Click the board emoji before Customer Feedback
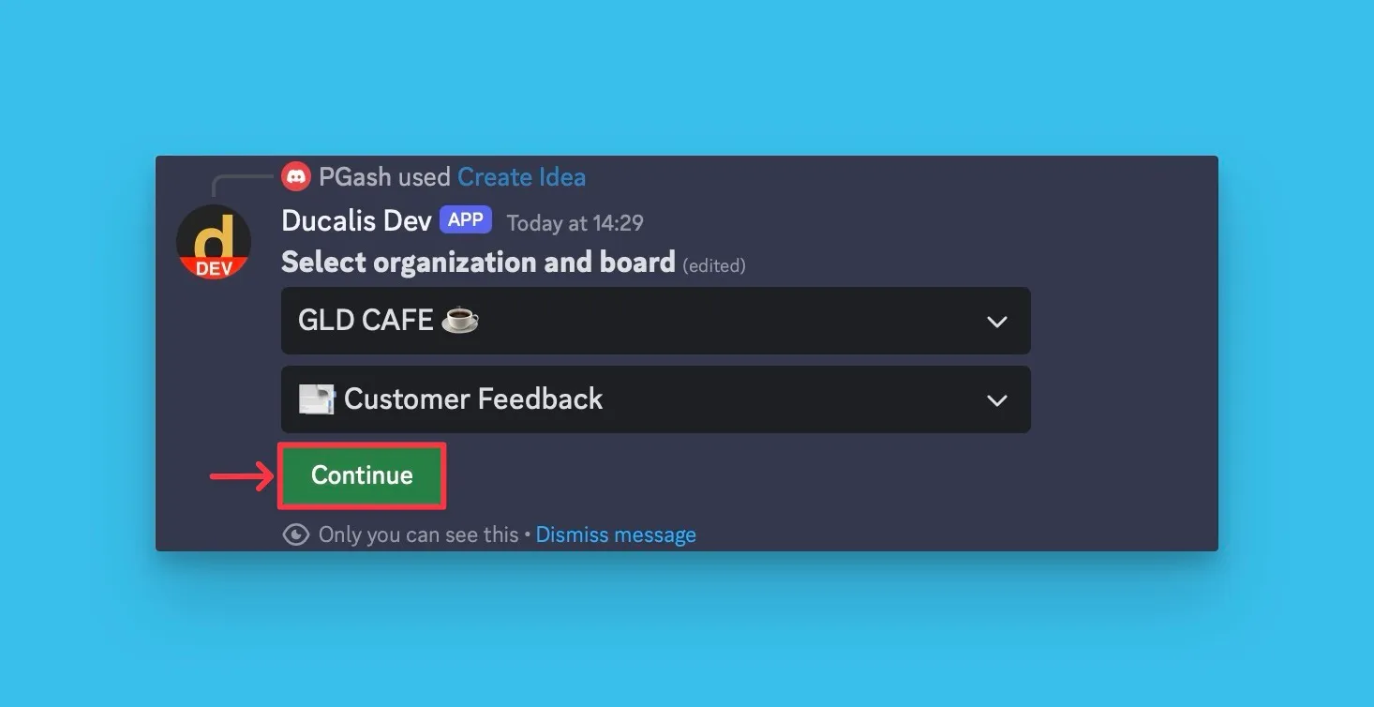The width and height of the screenshot is (1374, 707). tap(317, 399)
